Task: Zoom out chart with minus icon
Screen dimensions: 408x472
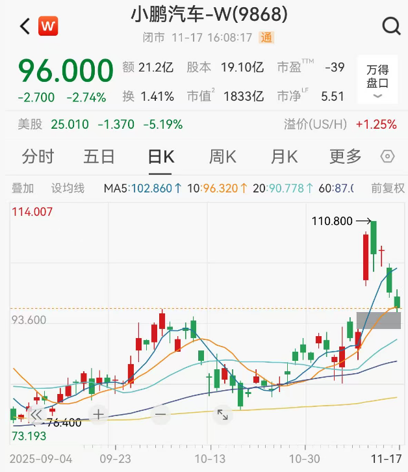Action: 160,414
